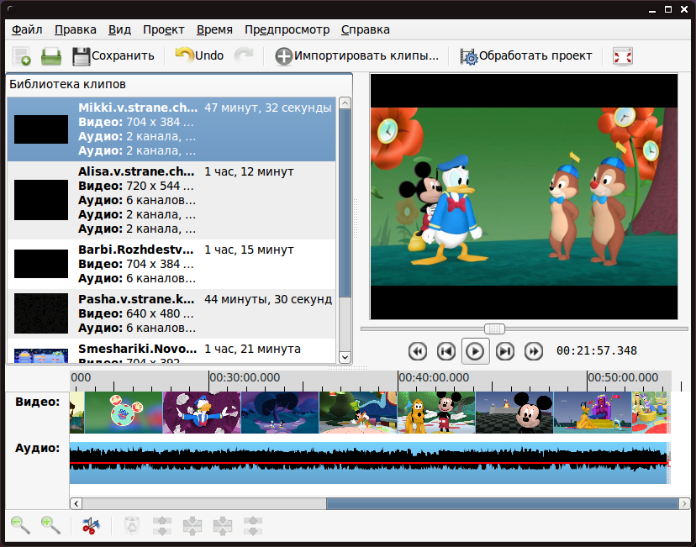
Task: Click the zoom out magnifier icon
Action: point(20,525)
